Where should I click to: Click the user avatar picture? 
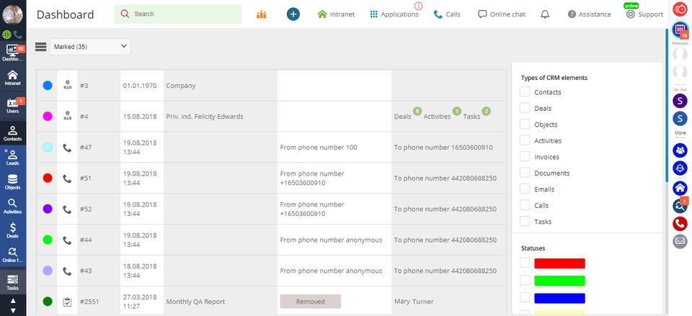coord(12,14)
